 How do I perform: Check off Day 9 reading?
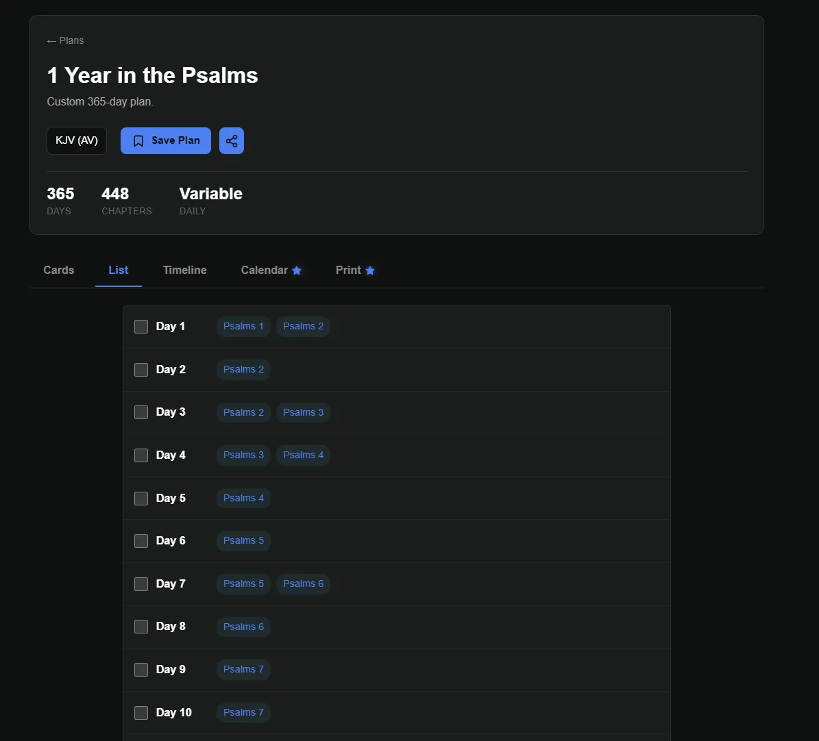pos(141,670)
